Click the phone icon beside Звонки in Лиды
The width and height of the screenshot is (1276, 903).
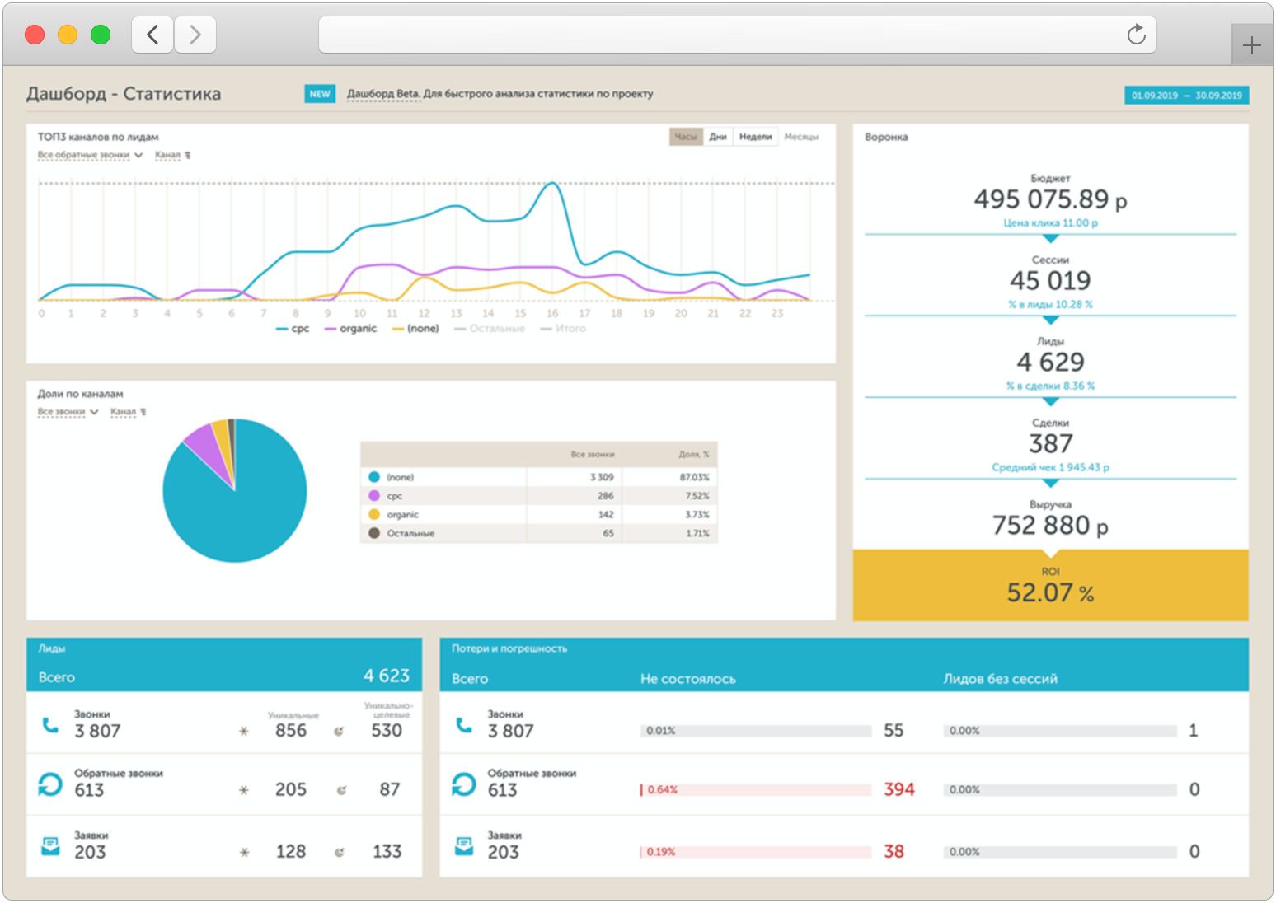(x=51, y=725)
